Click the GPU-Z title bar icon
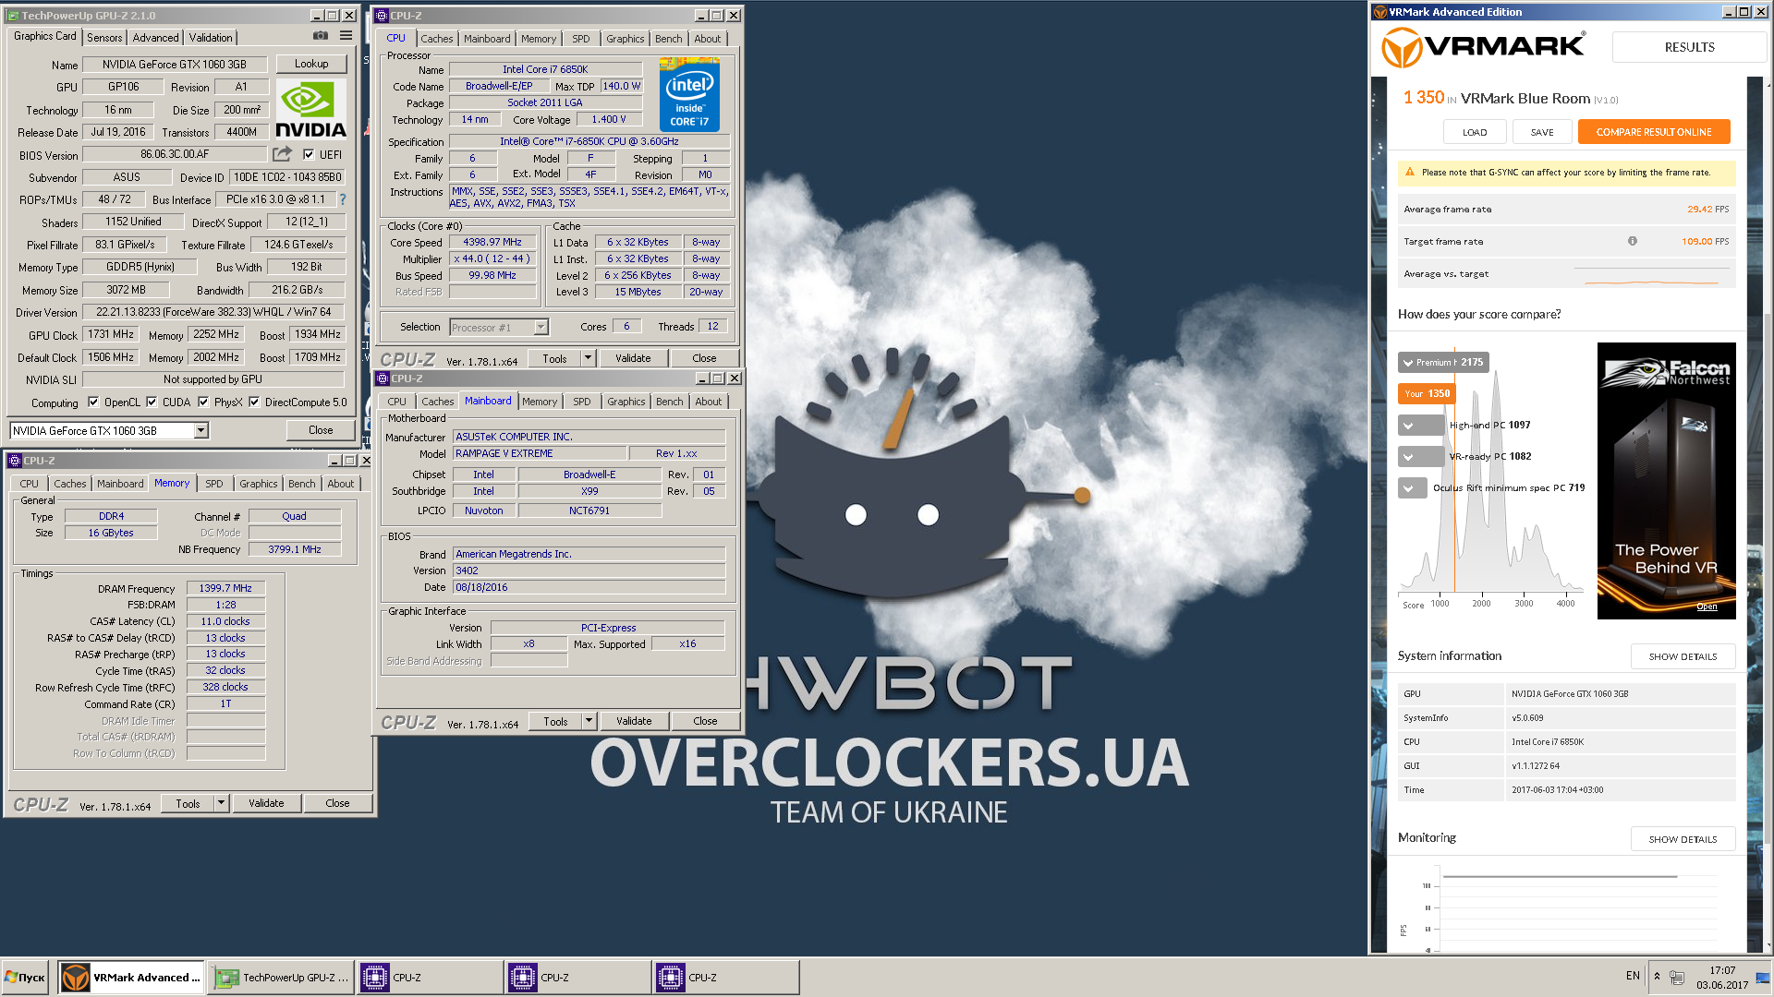 (x=13, y=15)
